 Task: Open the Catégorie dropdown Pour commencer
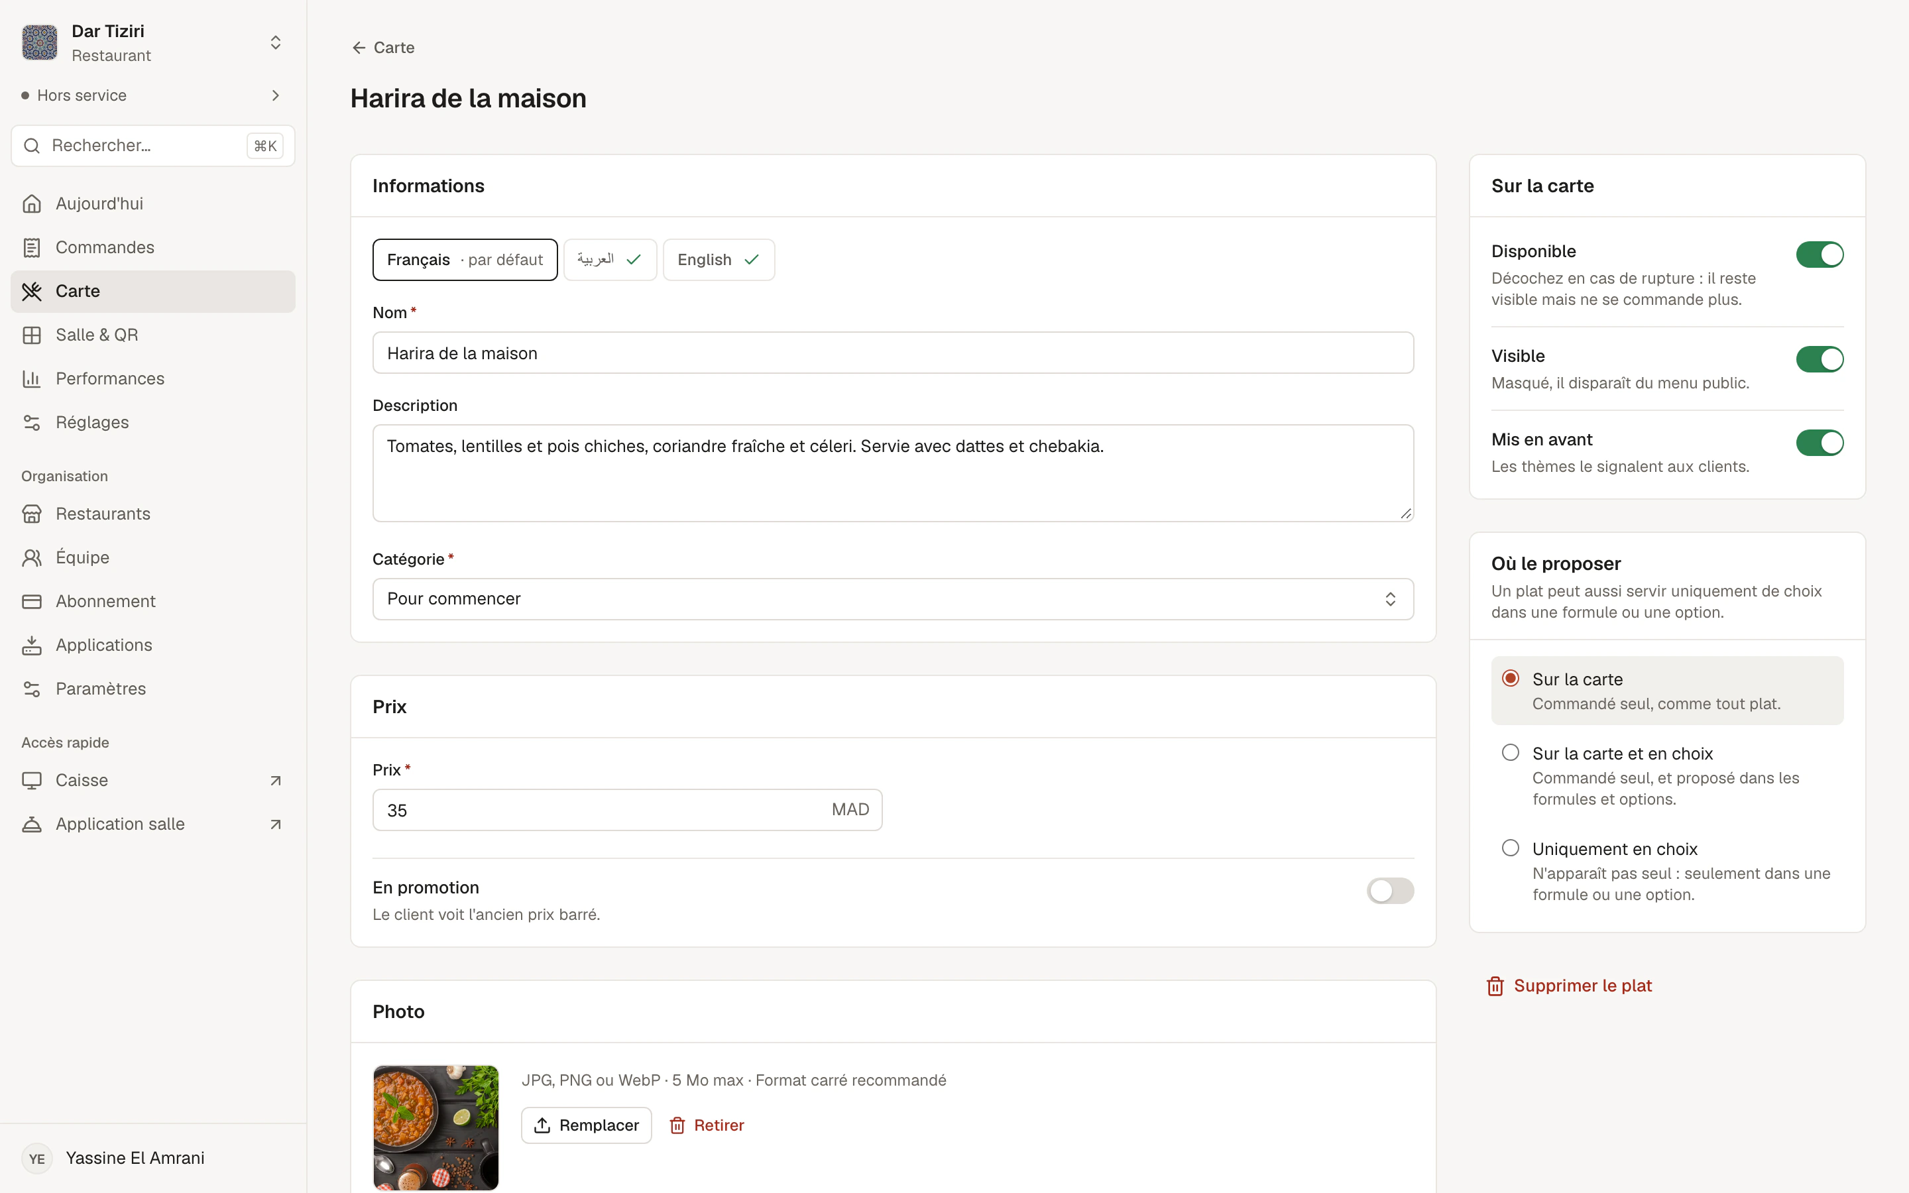coord(893,599)
